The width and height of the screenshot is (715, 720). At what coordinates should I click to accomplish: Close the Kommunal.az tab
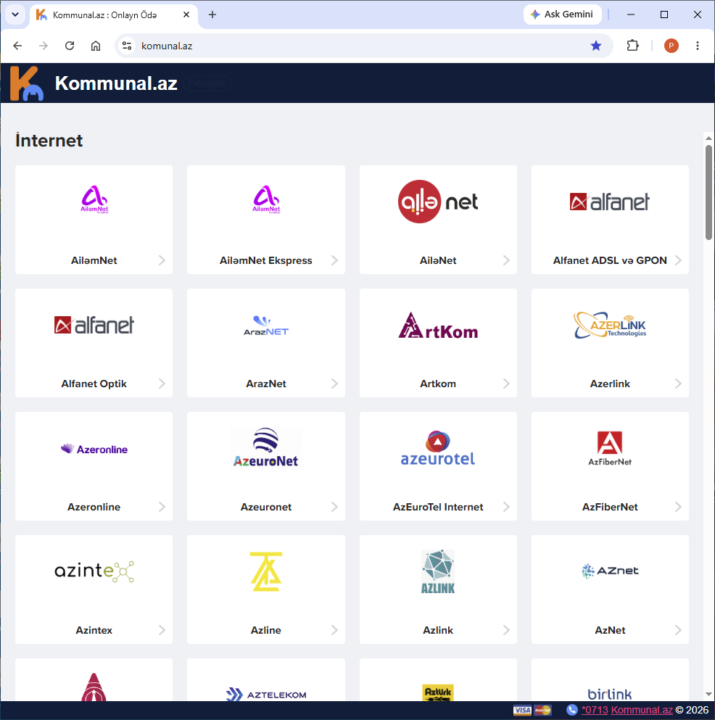coord(186,15)
